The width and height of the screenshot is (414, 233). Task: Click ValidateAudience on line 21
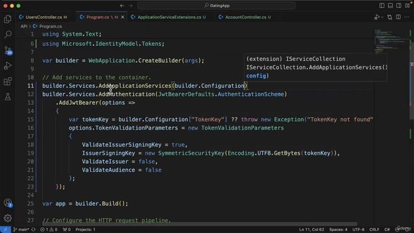108,170
